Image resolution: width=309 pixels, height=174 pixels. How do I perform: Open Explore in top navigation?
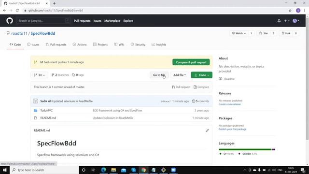pos(128,21)
